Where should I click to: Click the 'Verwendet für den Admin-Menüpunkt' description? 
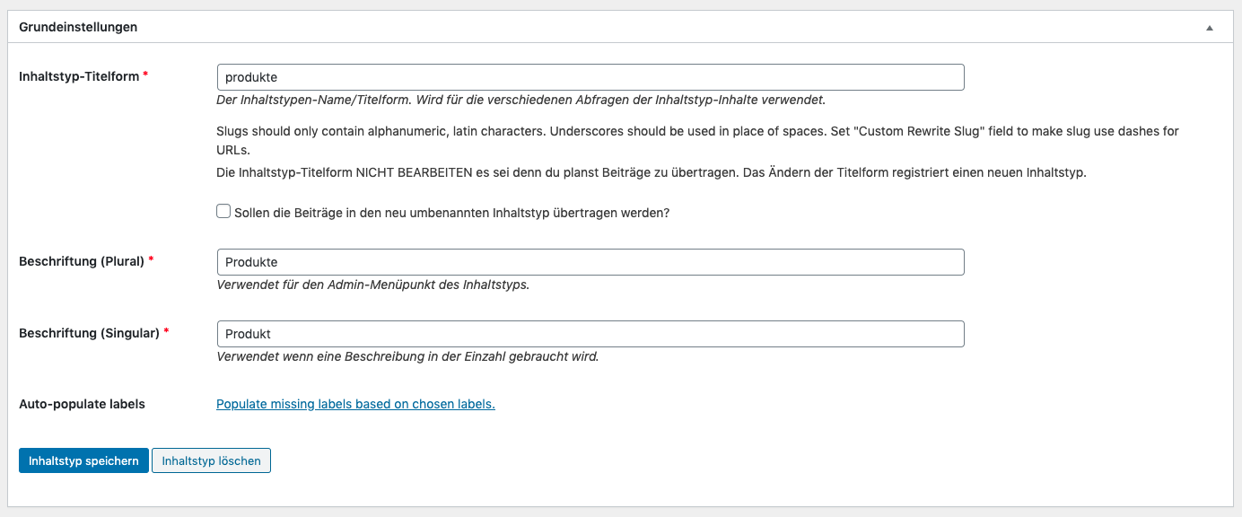[x=372, y=285]
